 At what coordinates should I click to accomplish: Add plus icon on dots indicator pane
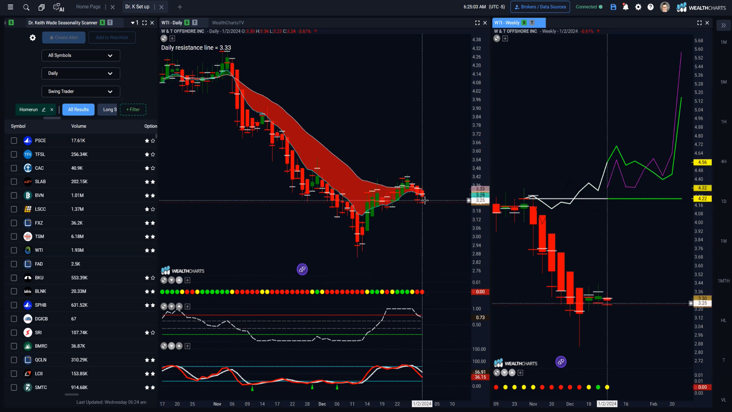(x=188, y=280)
